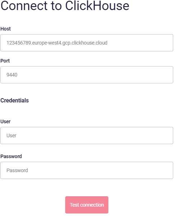Viewport: 175px width, 216px height.
Task: Click the europe-west4.gcp.clickhouse.cloud placeholder text
Action: pyautogui.click(x=70, y=43)
